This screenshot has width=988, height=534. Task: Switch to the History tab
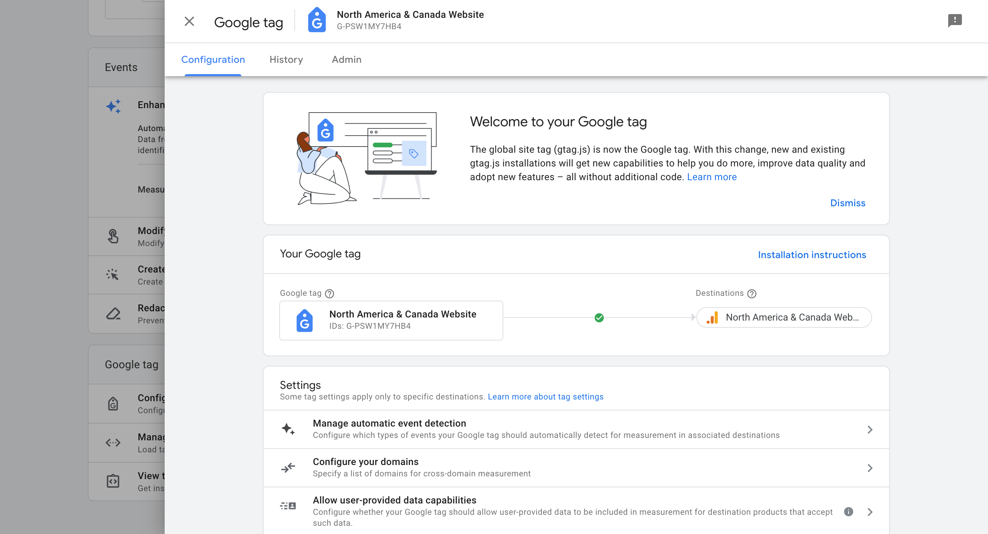(x=286, y=59)
